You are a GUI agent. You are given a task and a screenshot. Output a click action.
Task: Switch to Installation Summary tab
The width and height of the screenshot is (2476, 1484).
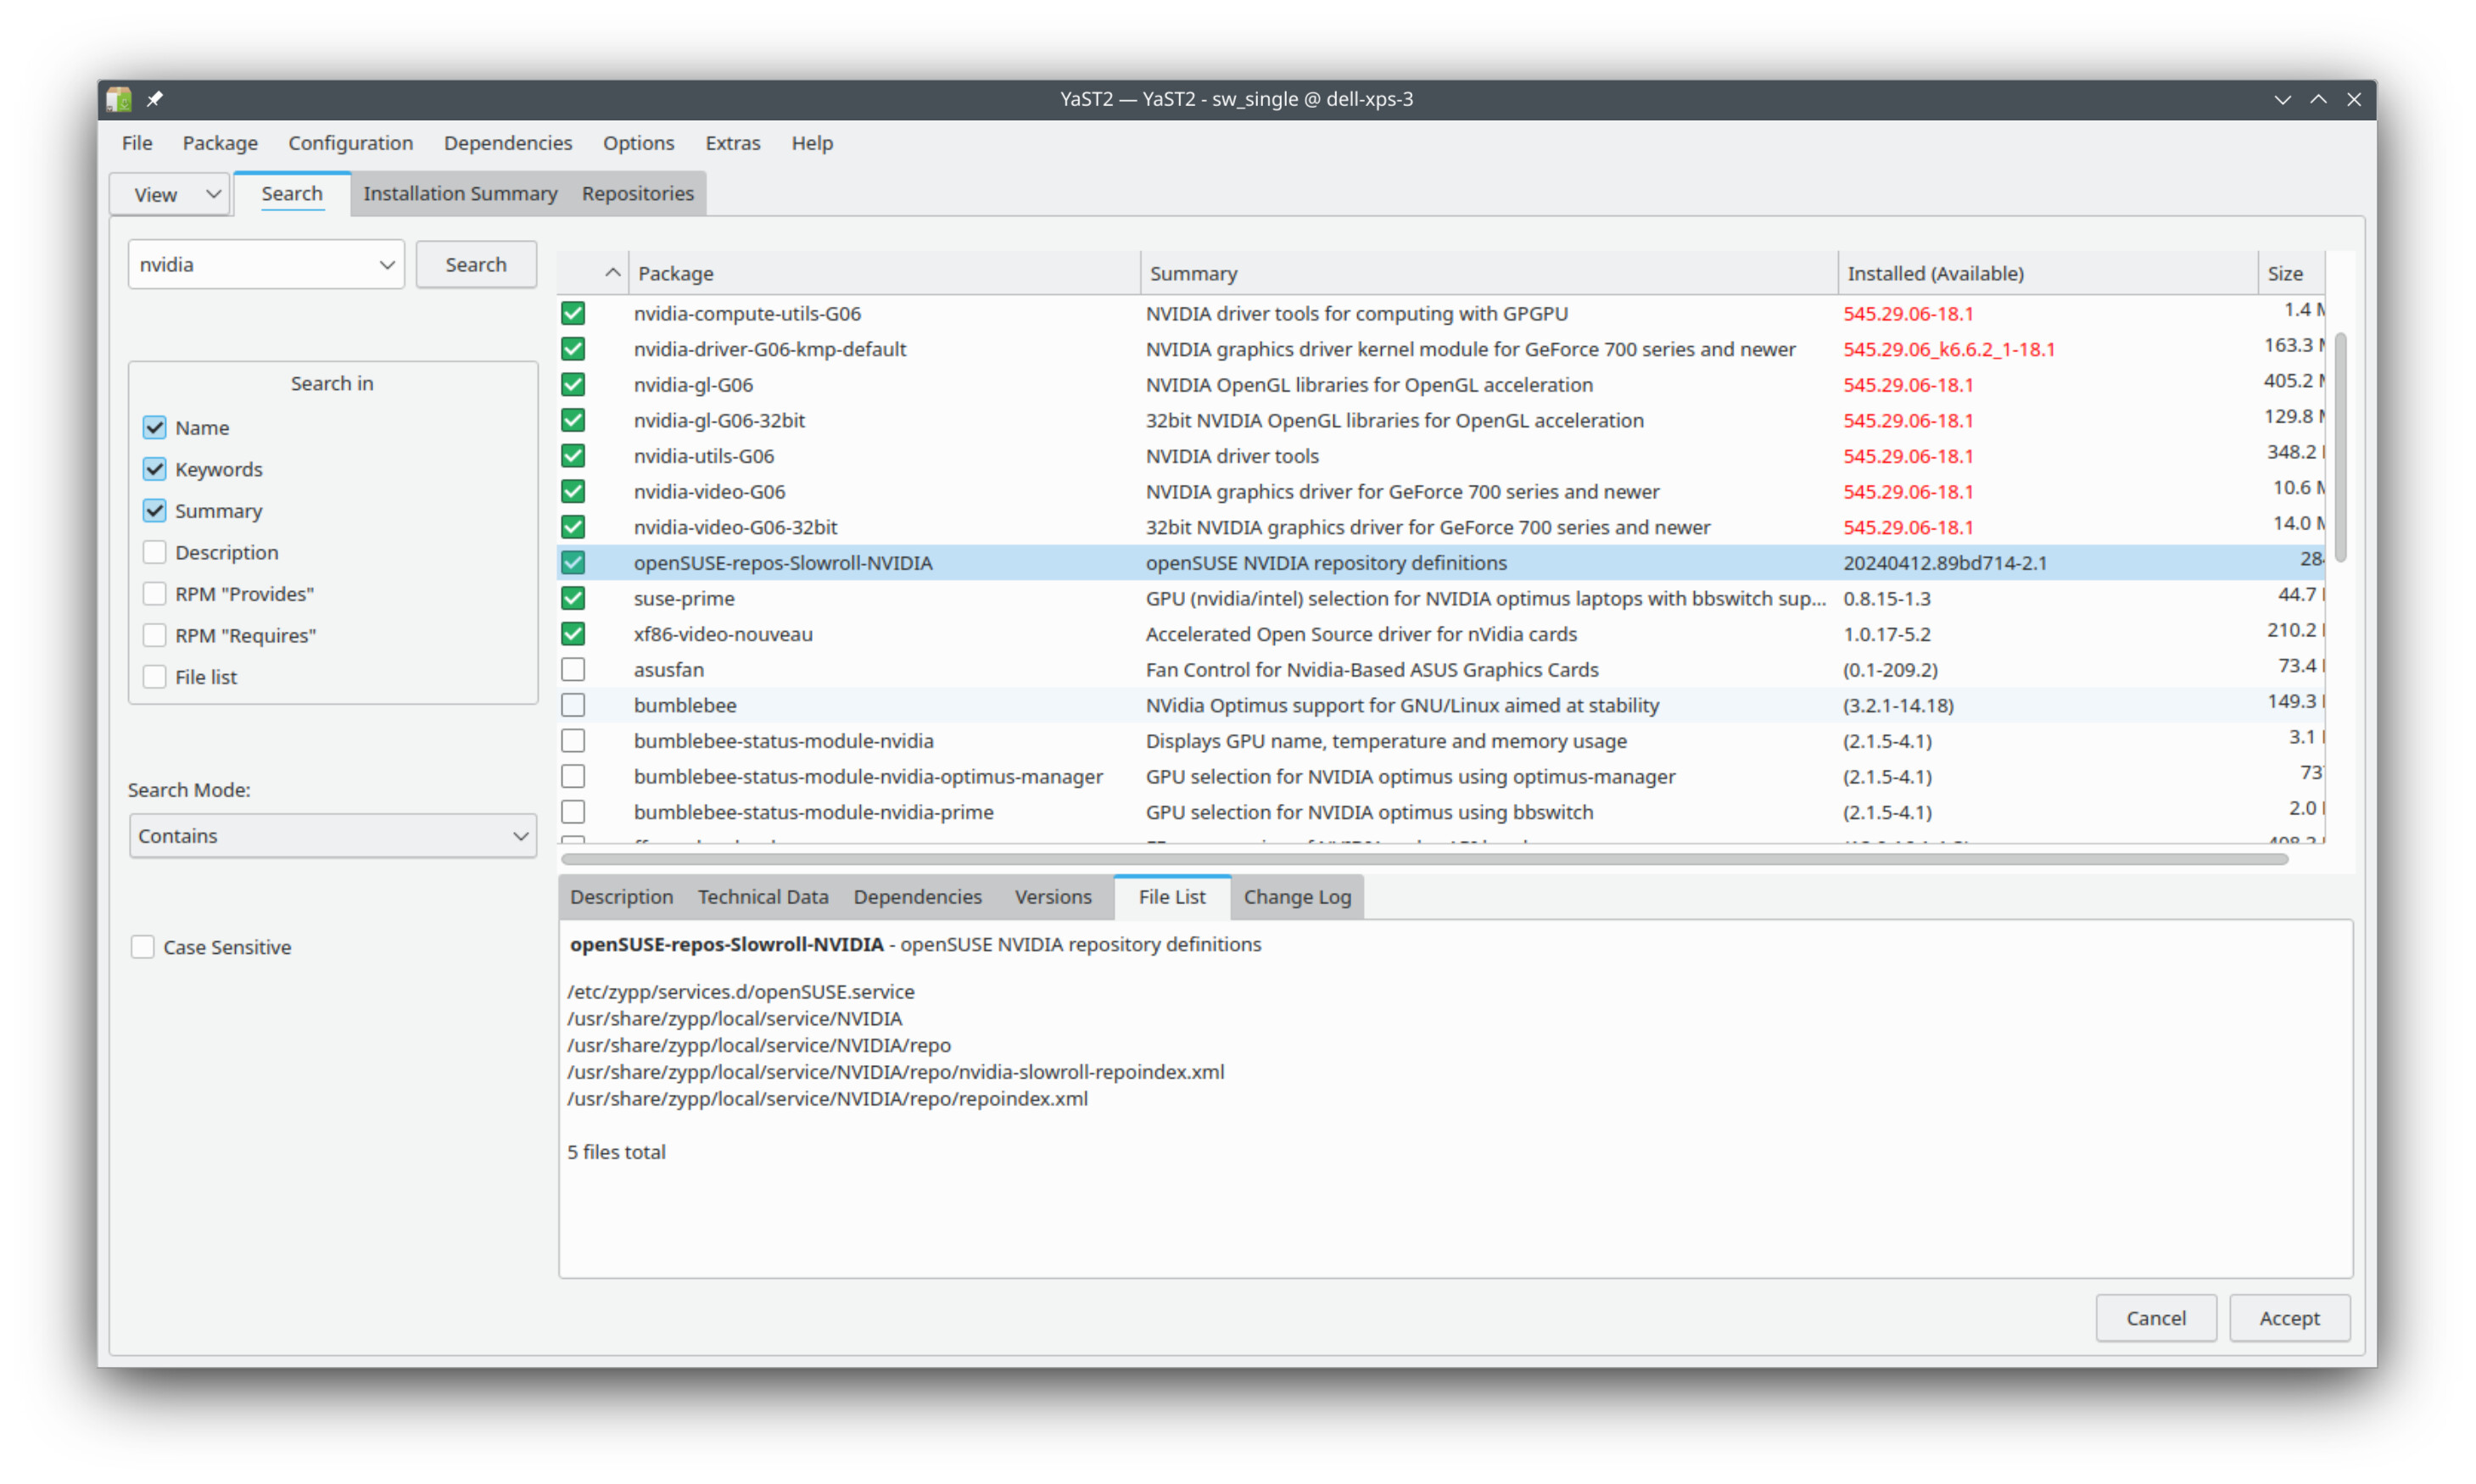(x=460, y=194)
